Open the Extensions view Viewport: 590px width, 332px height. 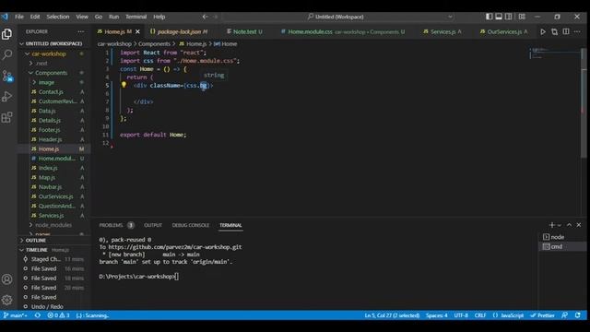tap(6, 117)
